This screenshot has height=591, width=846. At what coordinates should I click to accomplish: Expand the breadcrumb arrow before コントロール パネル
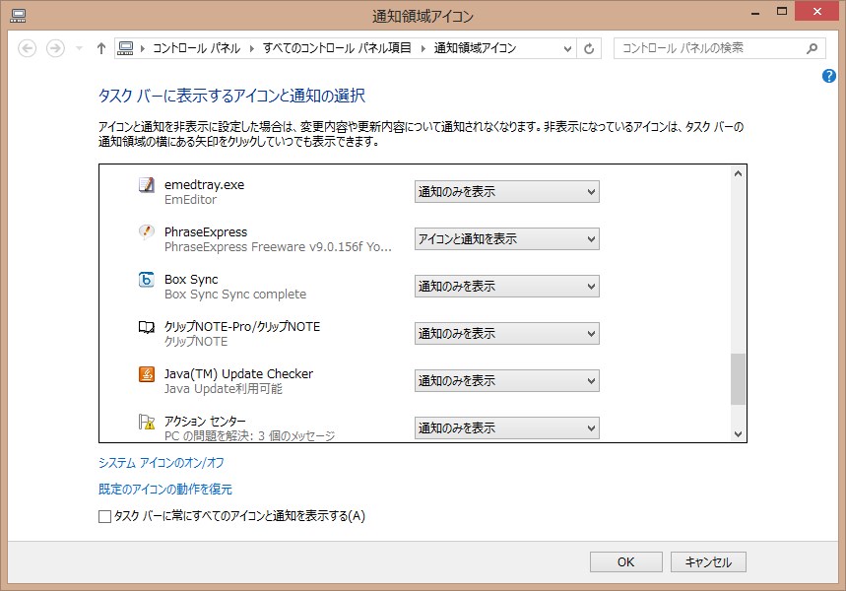[143, 48]
